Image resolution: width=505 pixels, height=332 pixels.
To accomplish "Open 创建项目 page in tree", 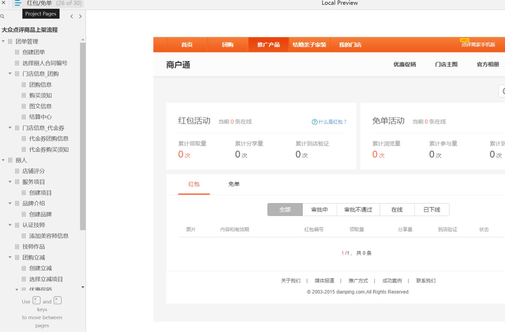I will [x=41, y=193].
